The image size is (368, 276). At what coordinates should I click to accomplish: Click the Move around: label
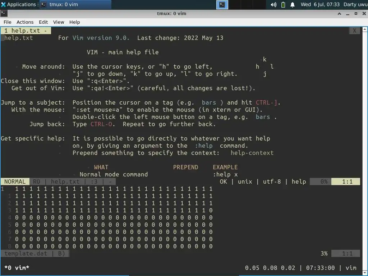(43, 66)
